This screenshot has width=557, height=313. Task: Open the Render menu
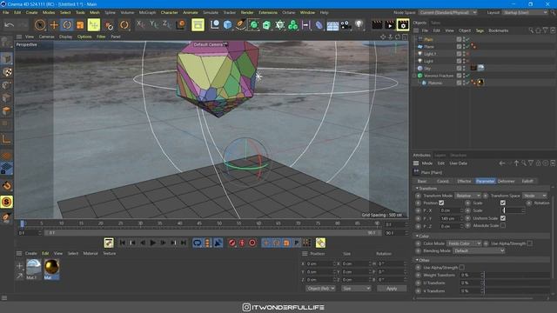click(x=247, y=12)
